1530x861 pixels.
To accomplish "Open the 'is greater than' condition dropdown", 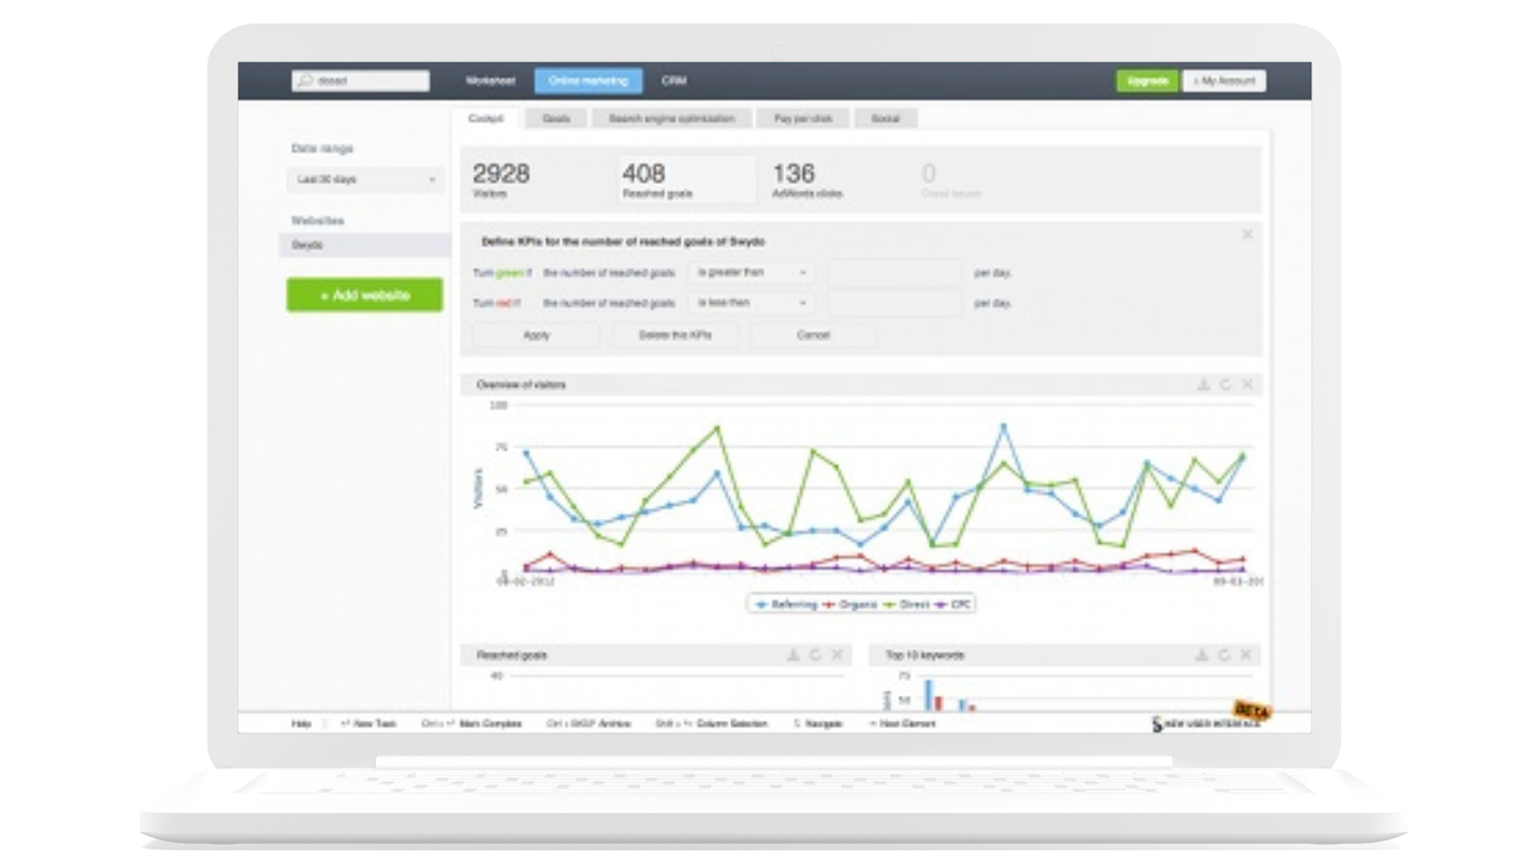I will (751, 273).
